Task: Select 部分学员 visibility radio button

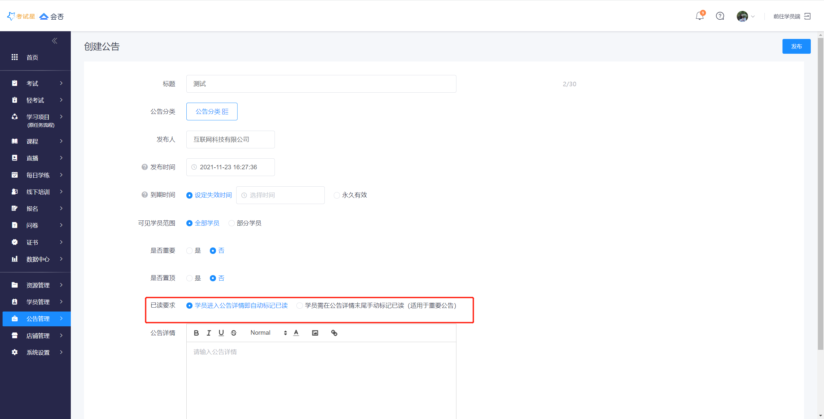Action: point(231,223)
